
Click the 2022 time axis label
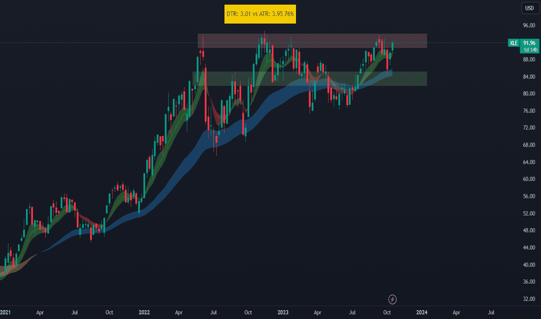[x=144, y=313]
